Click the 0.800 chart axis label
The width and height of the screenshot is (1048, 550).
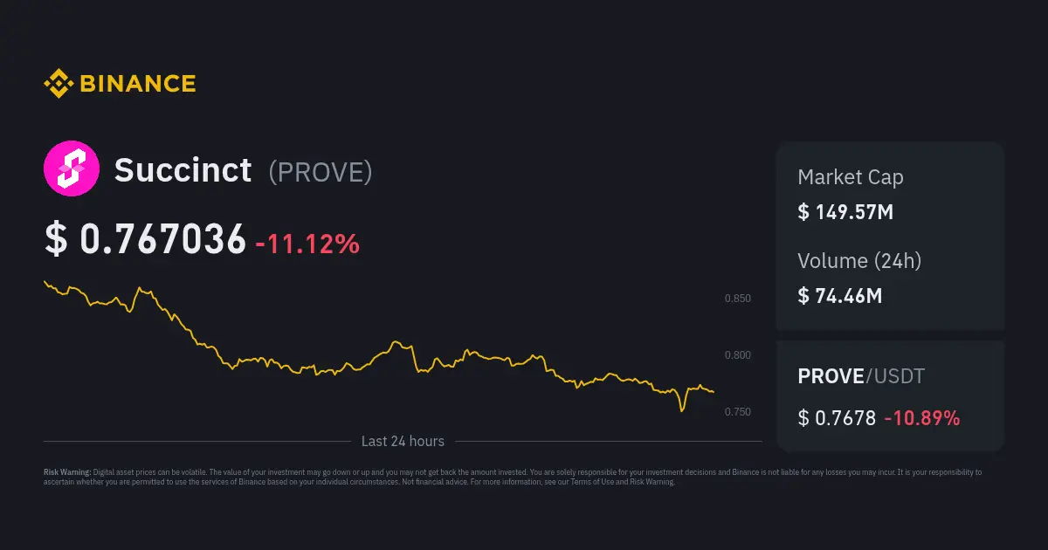(x=738, y=355)
